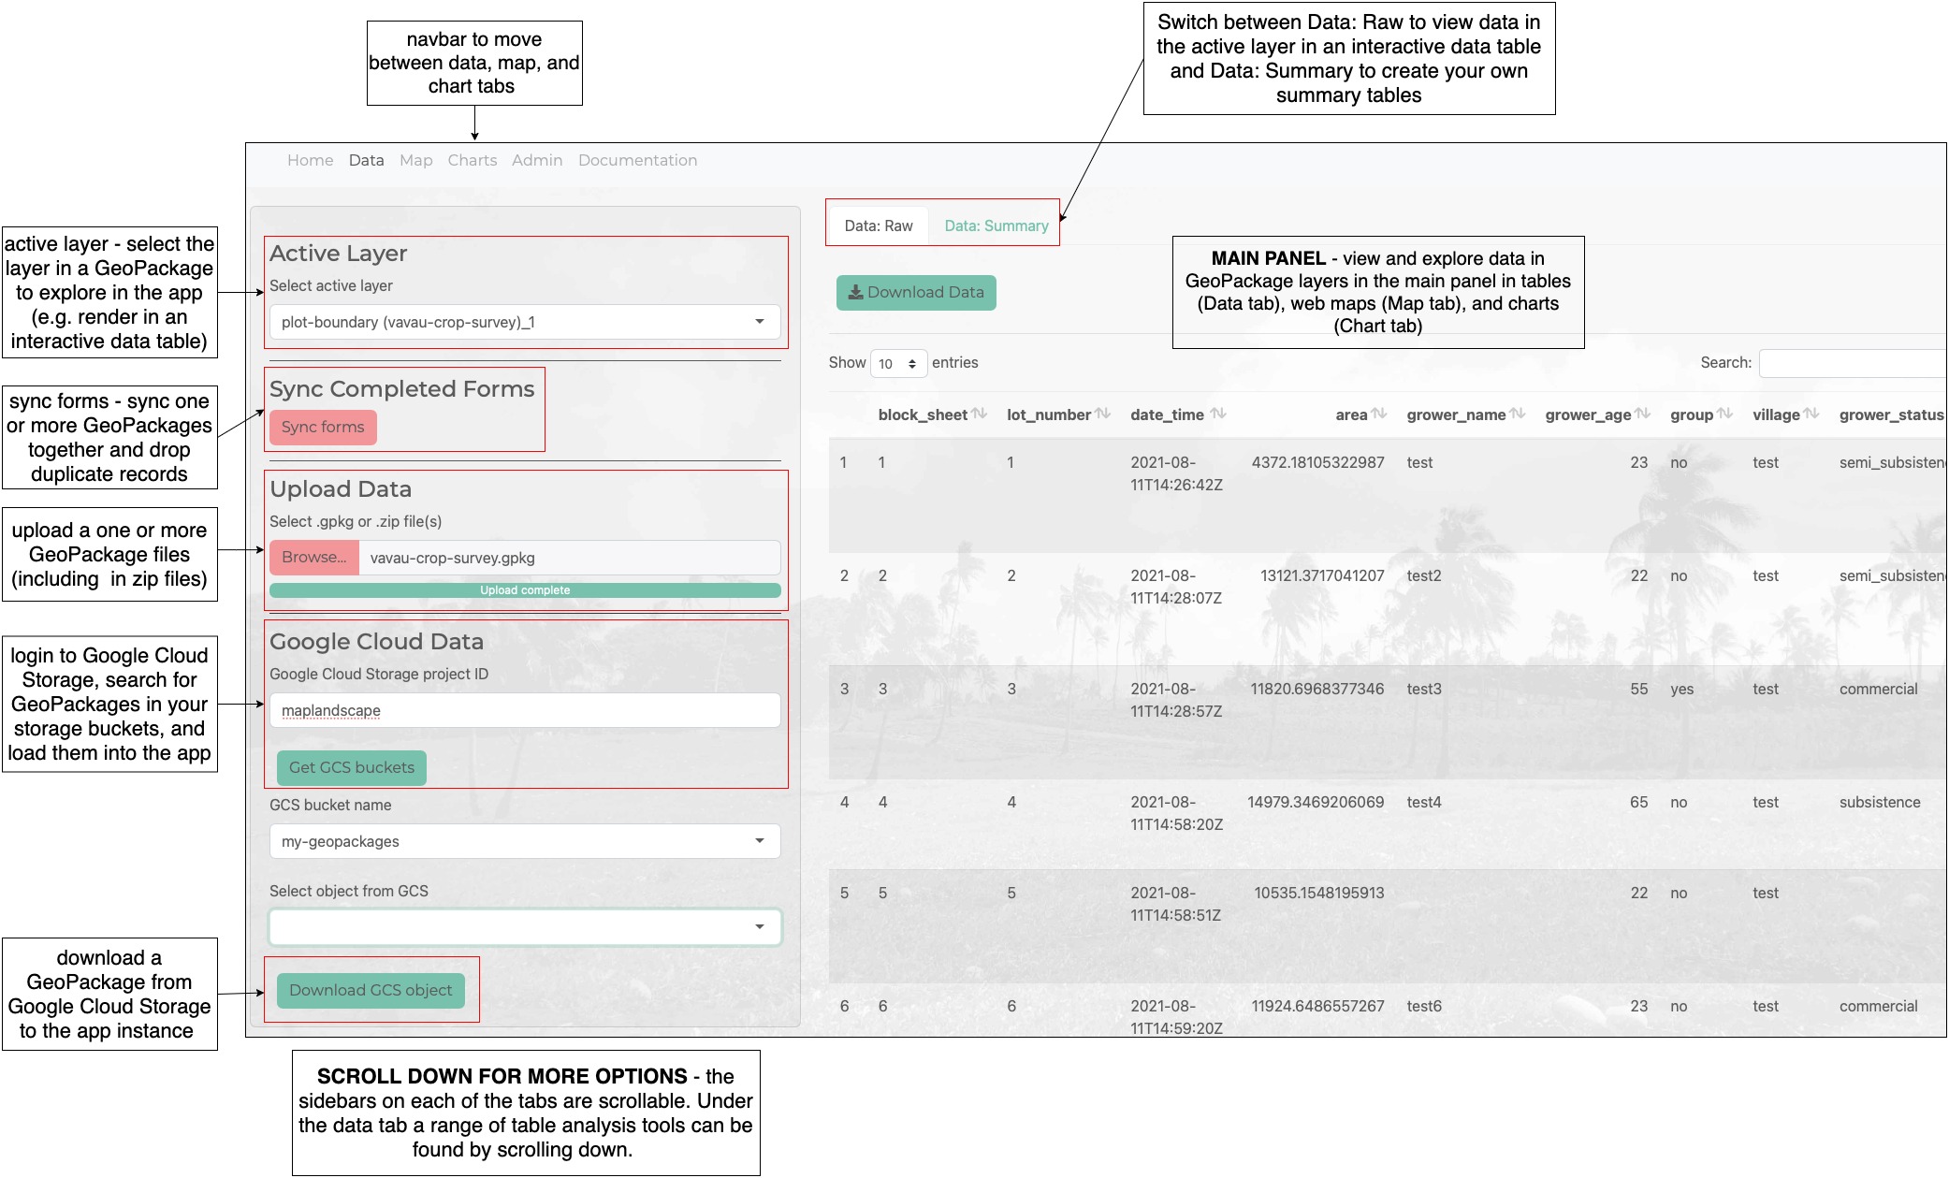Open the Select active layer dropdown

click(525, 322)
